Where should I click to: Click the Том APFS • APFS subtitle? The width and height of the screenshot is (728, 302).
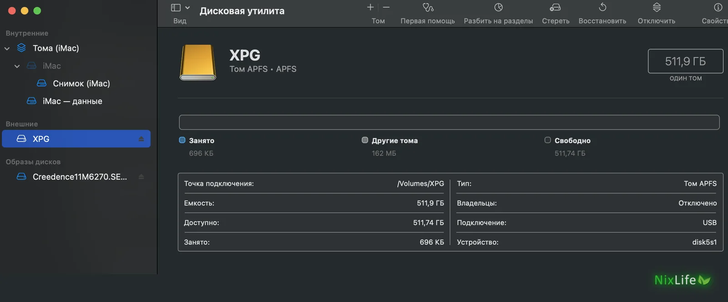[263, 69]
